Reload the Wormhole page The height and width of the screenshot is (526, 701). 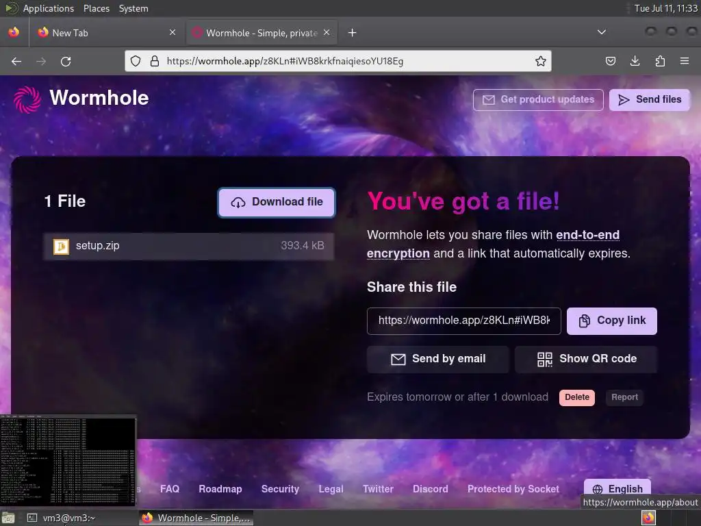(x=66, y=61)
